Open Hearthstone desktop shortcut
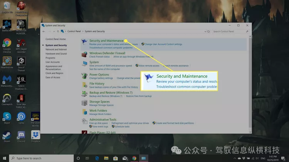Viewport: 289px width, 162px height. coord(7,63)
